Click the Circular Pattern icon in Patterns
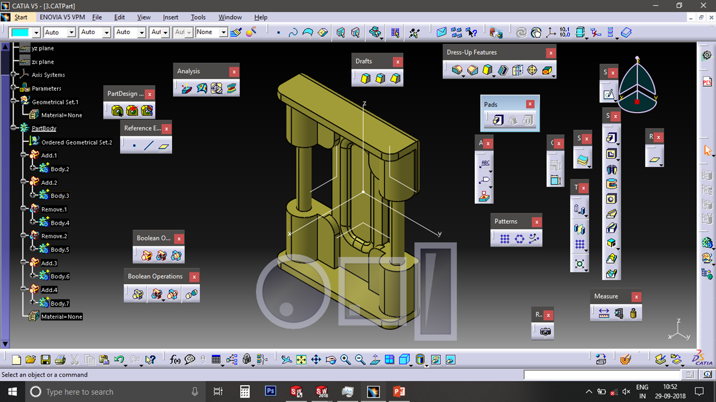This screenshot has width=716, height=402. point(519,239)
